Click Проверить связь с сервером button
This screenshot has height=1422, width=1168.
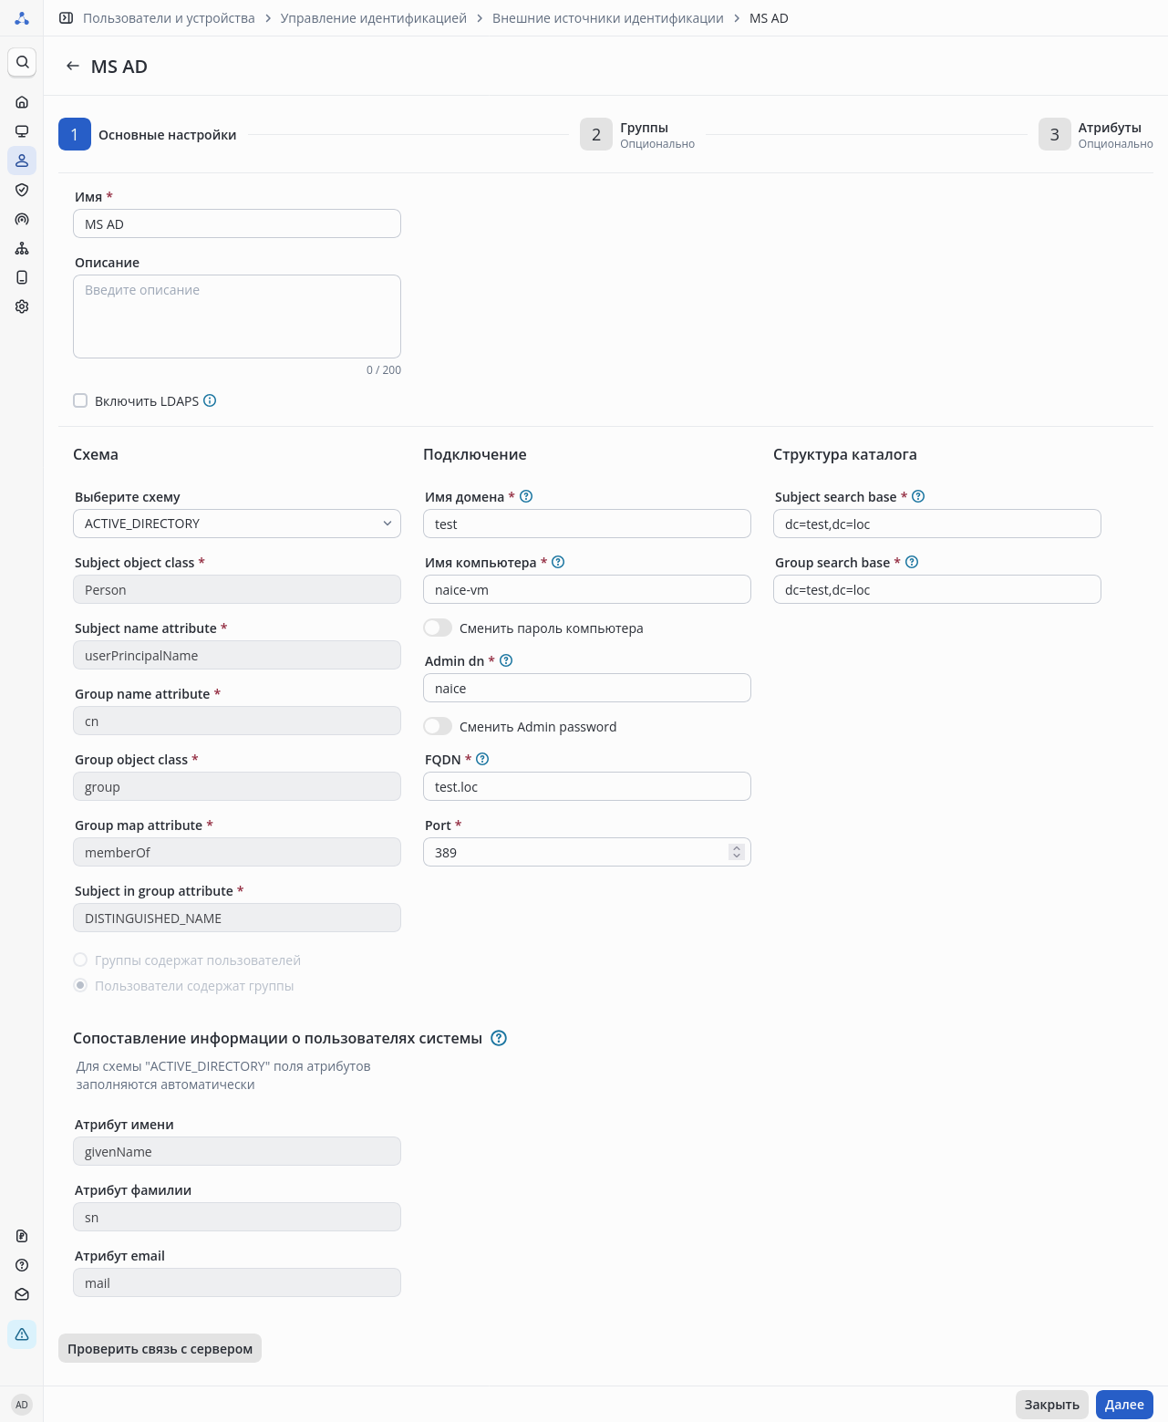coord(160,1348)
